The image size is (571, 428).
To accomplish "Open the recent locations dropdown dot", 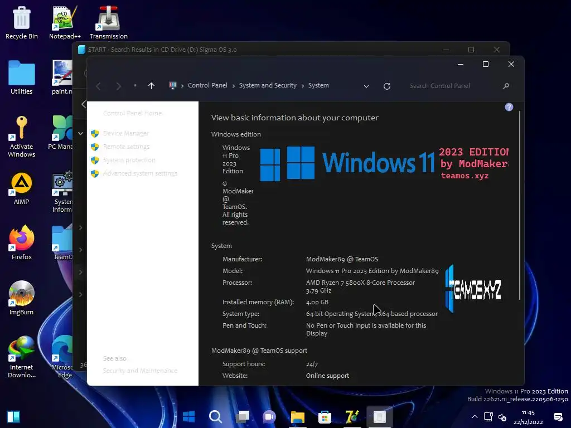I will (x=135, y=85).
